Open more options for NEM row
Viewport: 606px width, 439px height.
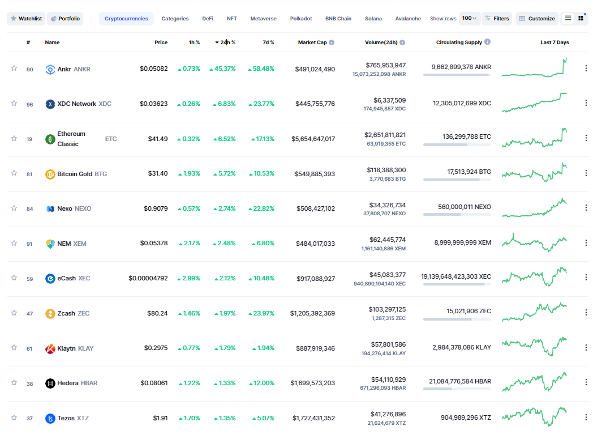click(586, 243)
